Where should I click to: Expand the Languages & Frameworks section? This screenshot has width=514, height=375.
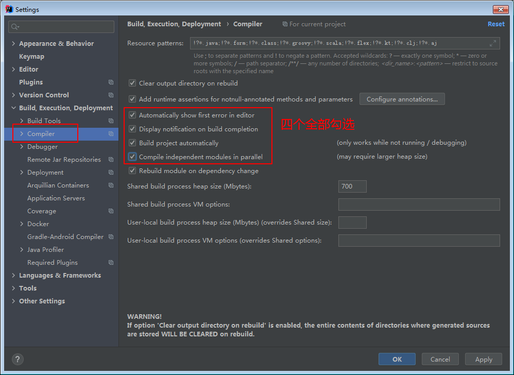pyautogui.click(x=13, y=276)
